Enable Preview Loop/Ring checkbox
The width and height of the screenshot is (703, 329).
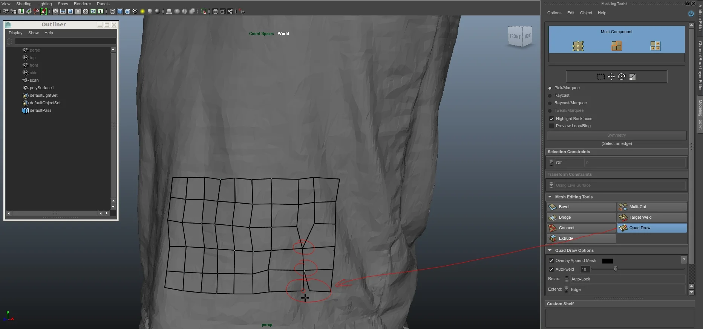coord(552,126)
